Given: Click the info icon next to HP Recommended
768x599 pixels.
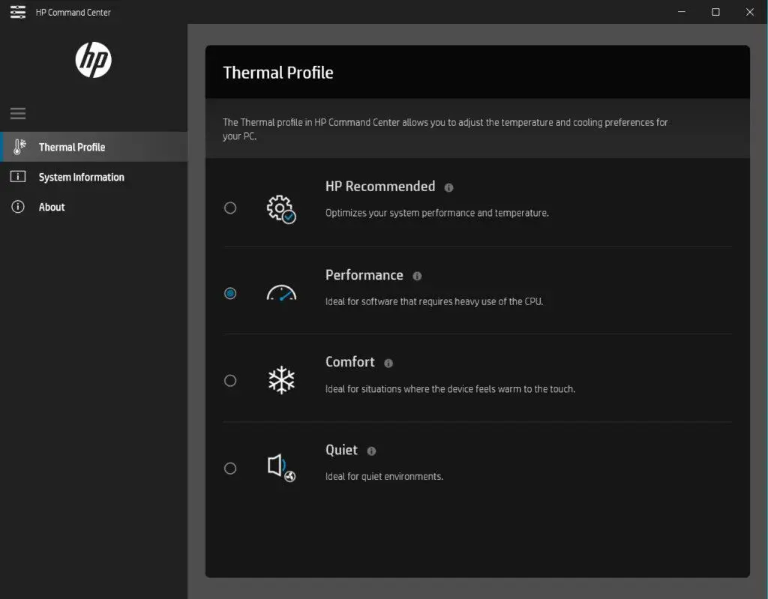Looking at the screenshot, I should 448,187.
